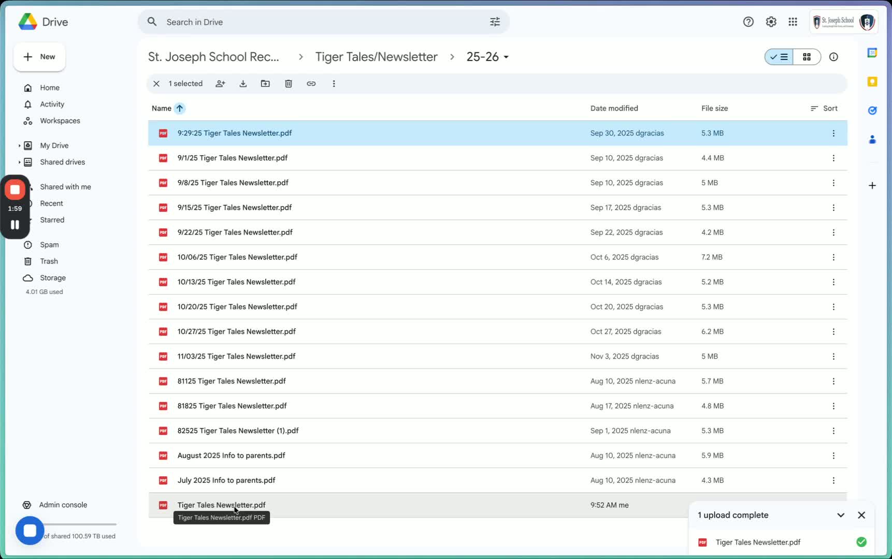Open Recent in sidebar
892x559 pixels.
pos(51,203)
